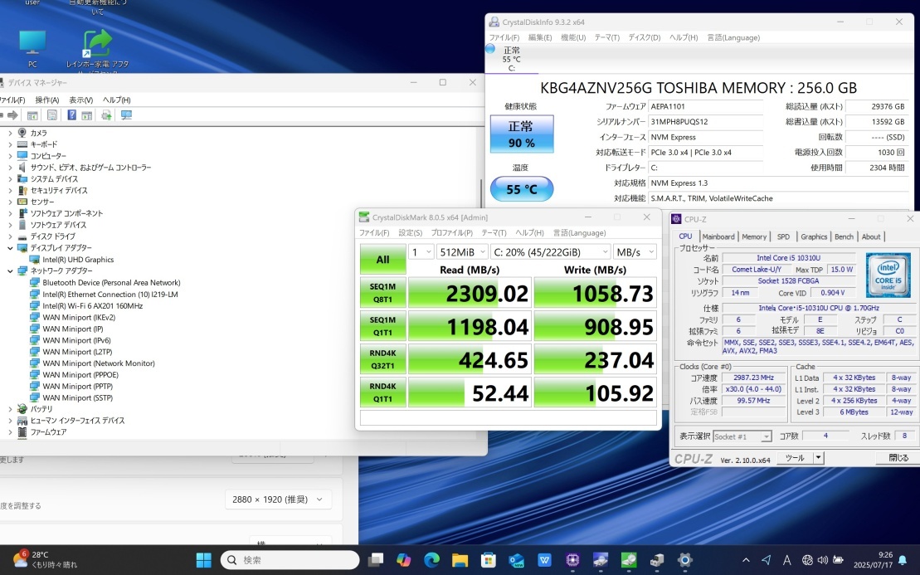Collapse the ディスプレイ アダプター category
This screenshot has width=920, height=575.
click(x=10, y=248)
